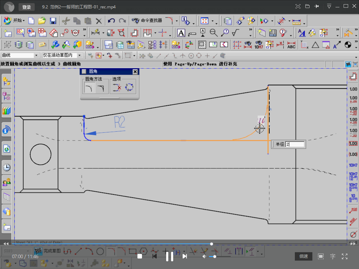Undo the last action
Viewport: 359px width, 269px height.
click(111, 21)
